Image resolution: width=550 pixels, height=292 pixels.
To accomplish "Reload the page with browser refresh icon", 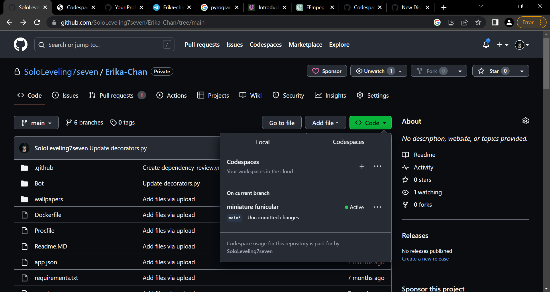I will pyautogui.click(x=37, y=22).
